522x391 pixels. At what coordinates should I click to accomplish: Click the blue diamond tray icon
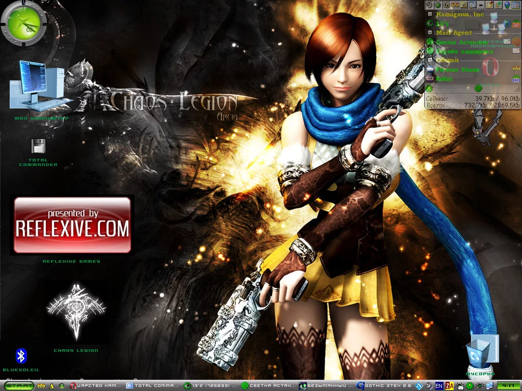tap(419, 386)
